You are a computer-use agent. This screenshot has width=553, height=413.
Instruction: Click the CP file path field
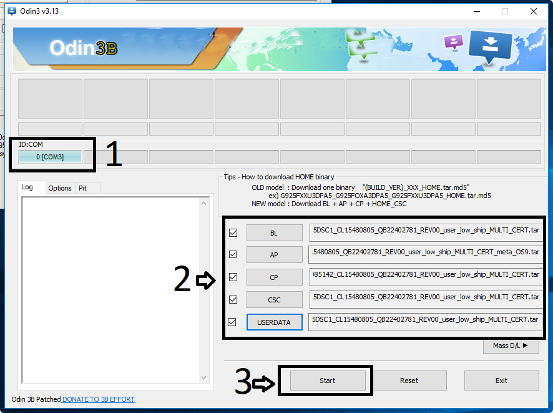[x=426, y=277]
